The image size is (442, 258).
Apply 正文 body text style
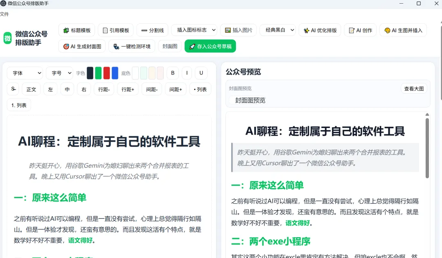[31, 89]
